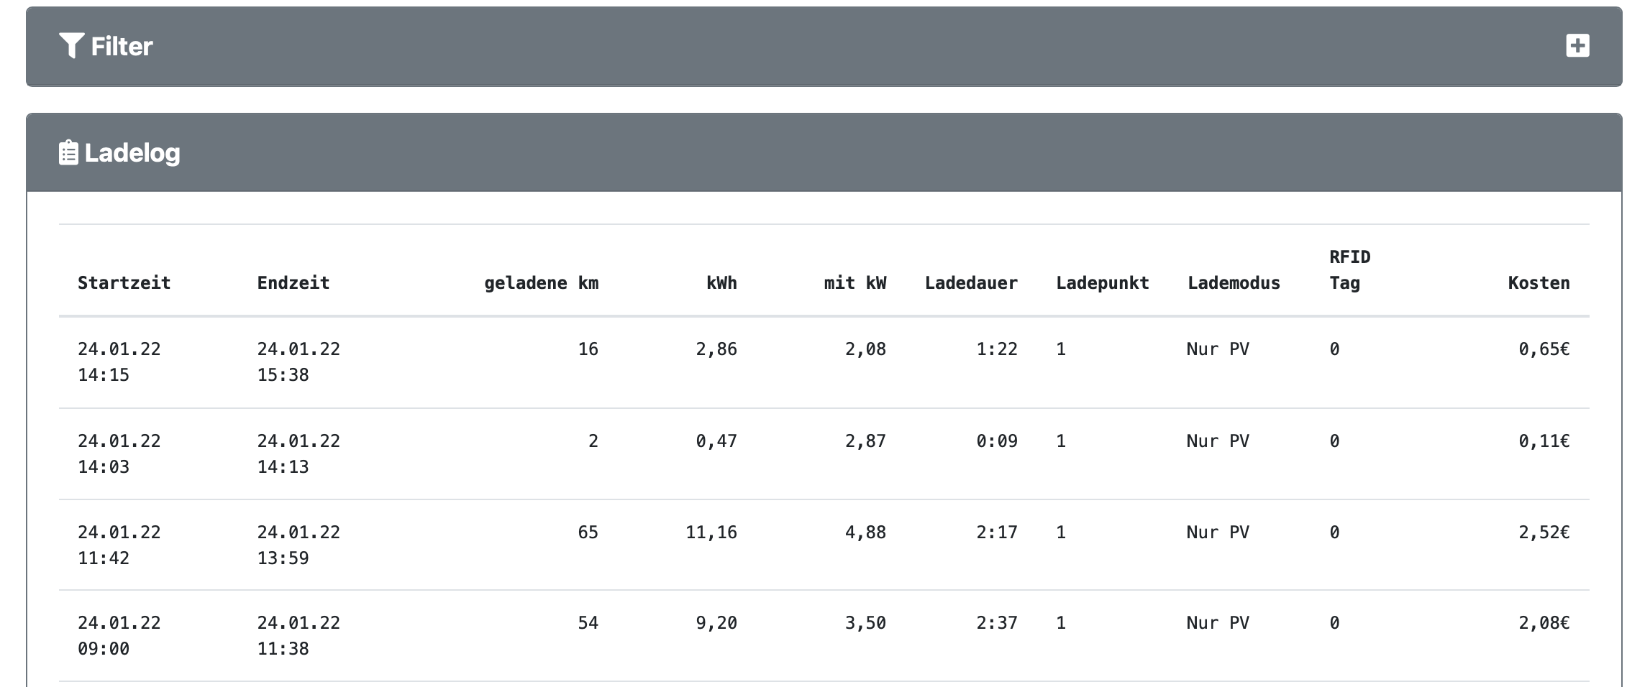
Task: Click the Filter funnel icon
Action: pyautogui.click(x=71, y=46)
